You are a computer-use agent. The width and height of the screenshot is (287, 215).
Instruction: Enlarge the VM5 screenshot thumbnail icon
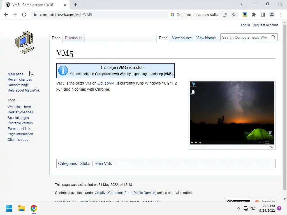click(x=271, y=147)
